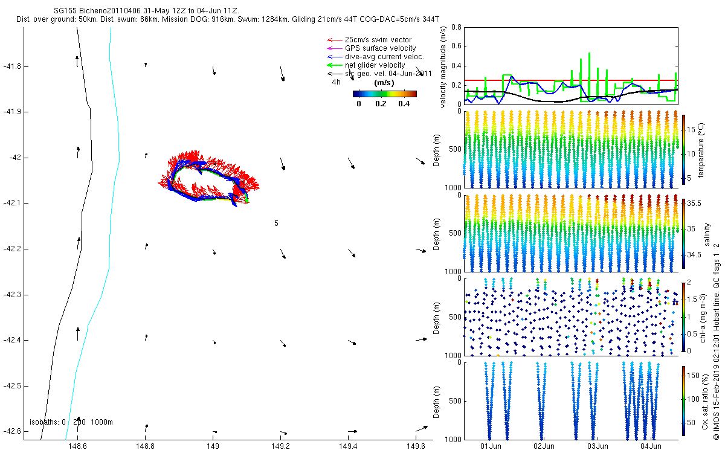Click the '34.5' tick on the salinity colorbar

(694, 255)
